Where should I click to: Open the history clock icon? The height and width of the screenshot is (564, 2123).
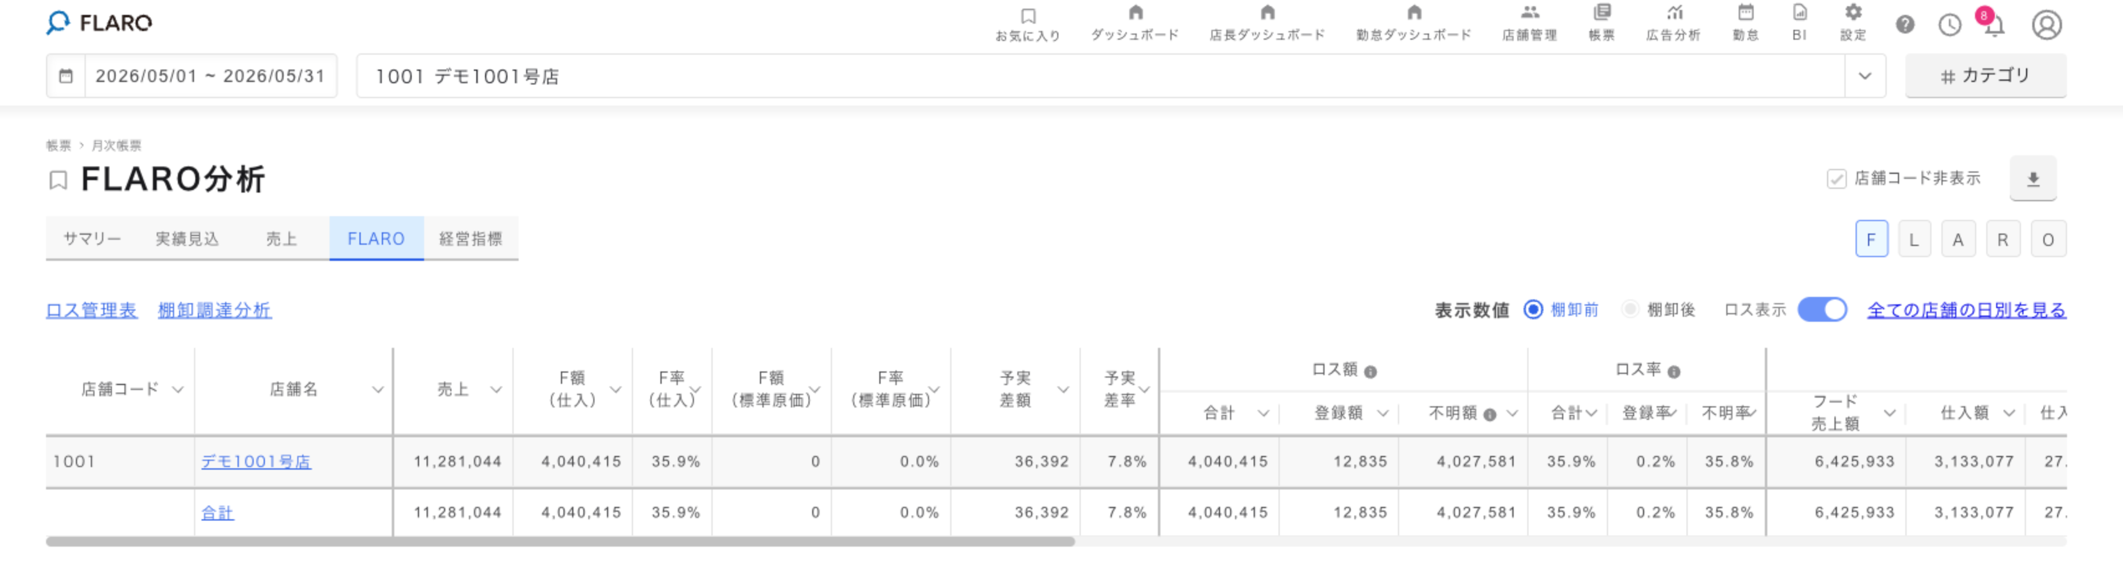coord(1949,25)
